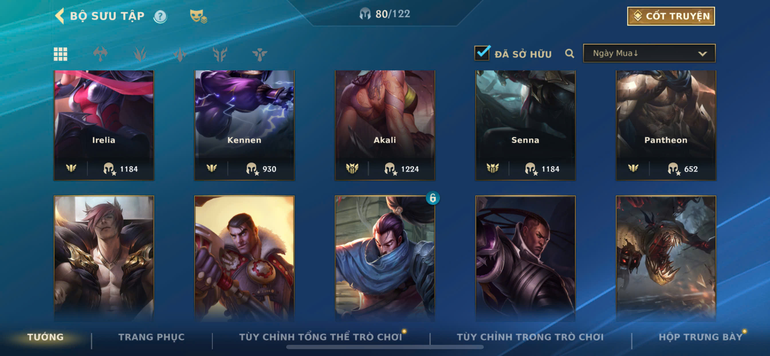This screenshot has height=356, width=770.
Task: Click the Cốt Truyện button
Action: point(671,16)
